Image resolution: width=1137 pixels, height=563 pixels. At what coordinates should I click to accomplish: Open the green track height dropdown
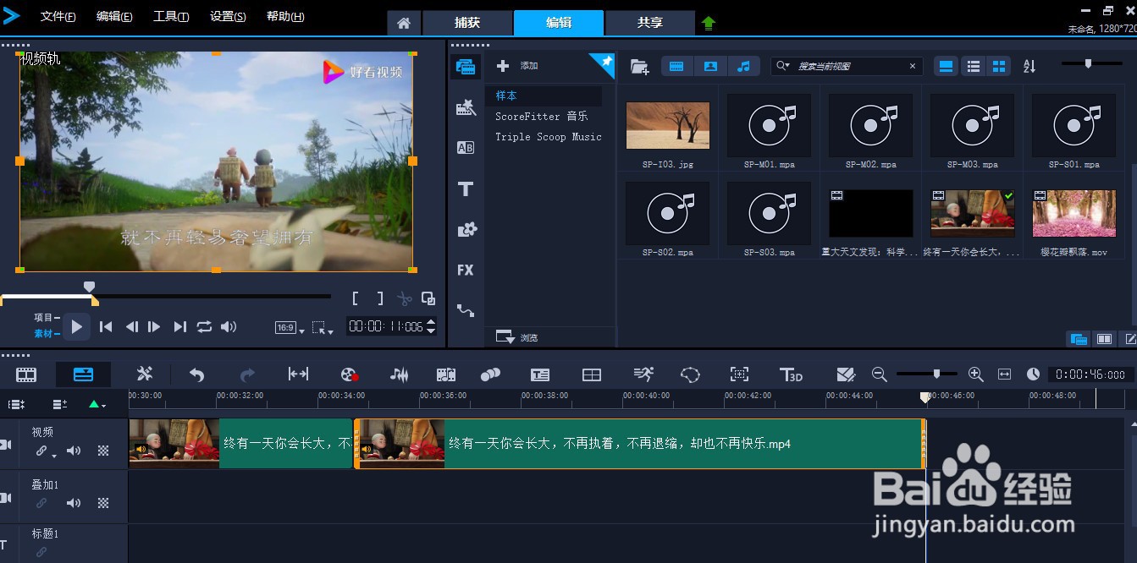[x=97, y=405]
